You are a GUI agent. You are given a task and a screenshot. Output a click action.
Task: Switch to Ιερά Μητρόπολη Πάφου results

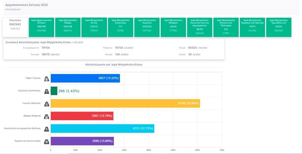pyautogui.click(x=67, y=27)
